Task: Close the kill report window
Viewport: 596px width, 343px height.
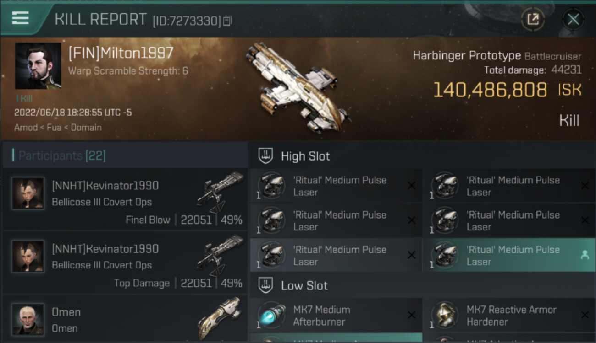Action: coord(573,19)
